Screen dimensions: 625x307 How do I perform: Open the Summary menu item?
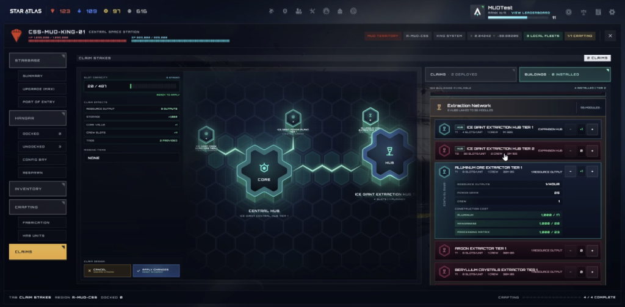42,76
